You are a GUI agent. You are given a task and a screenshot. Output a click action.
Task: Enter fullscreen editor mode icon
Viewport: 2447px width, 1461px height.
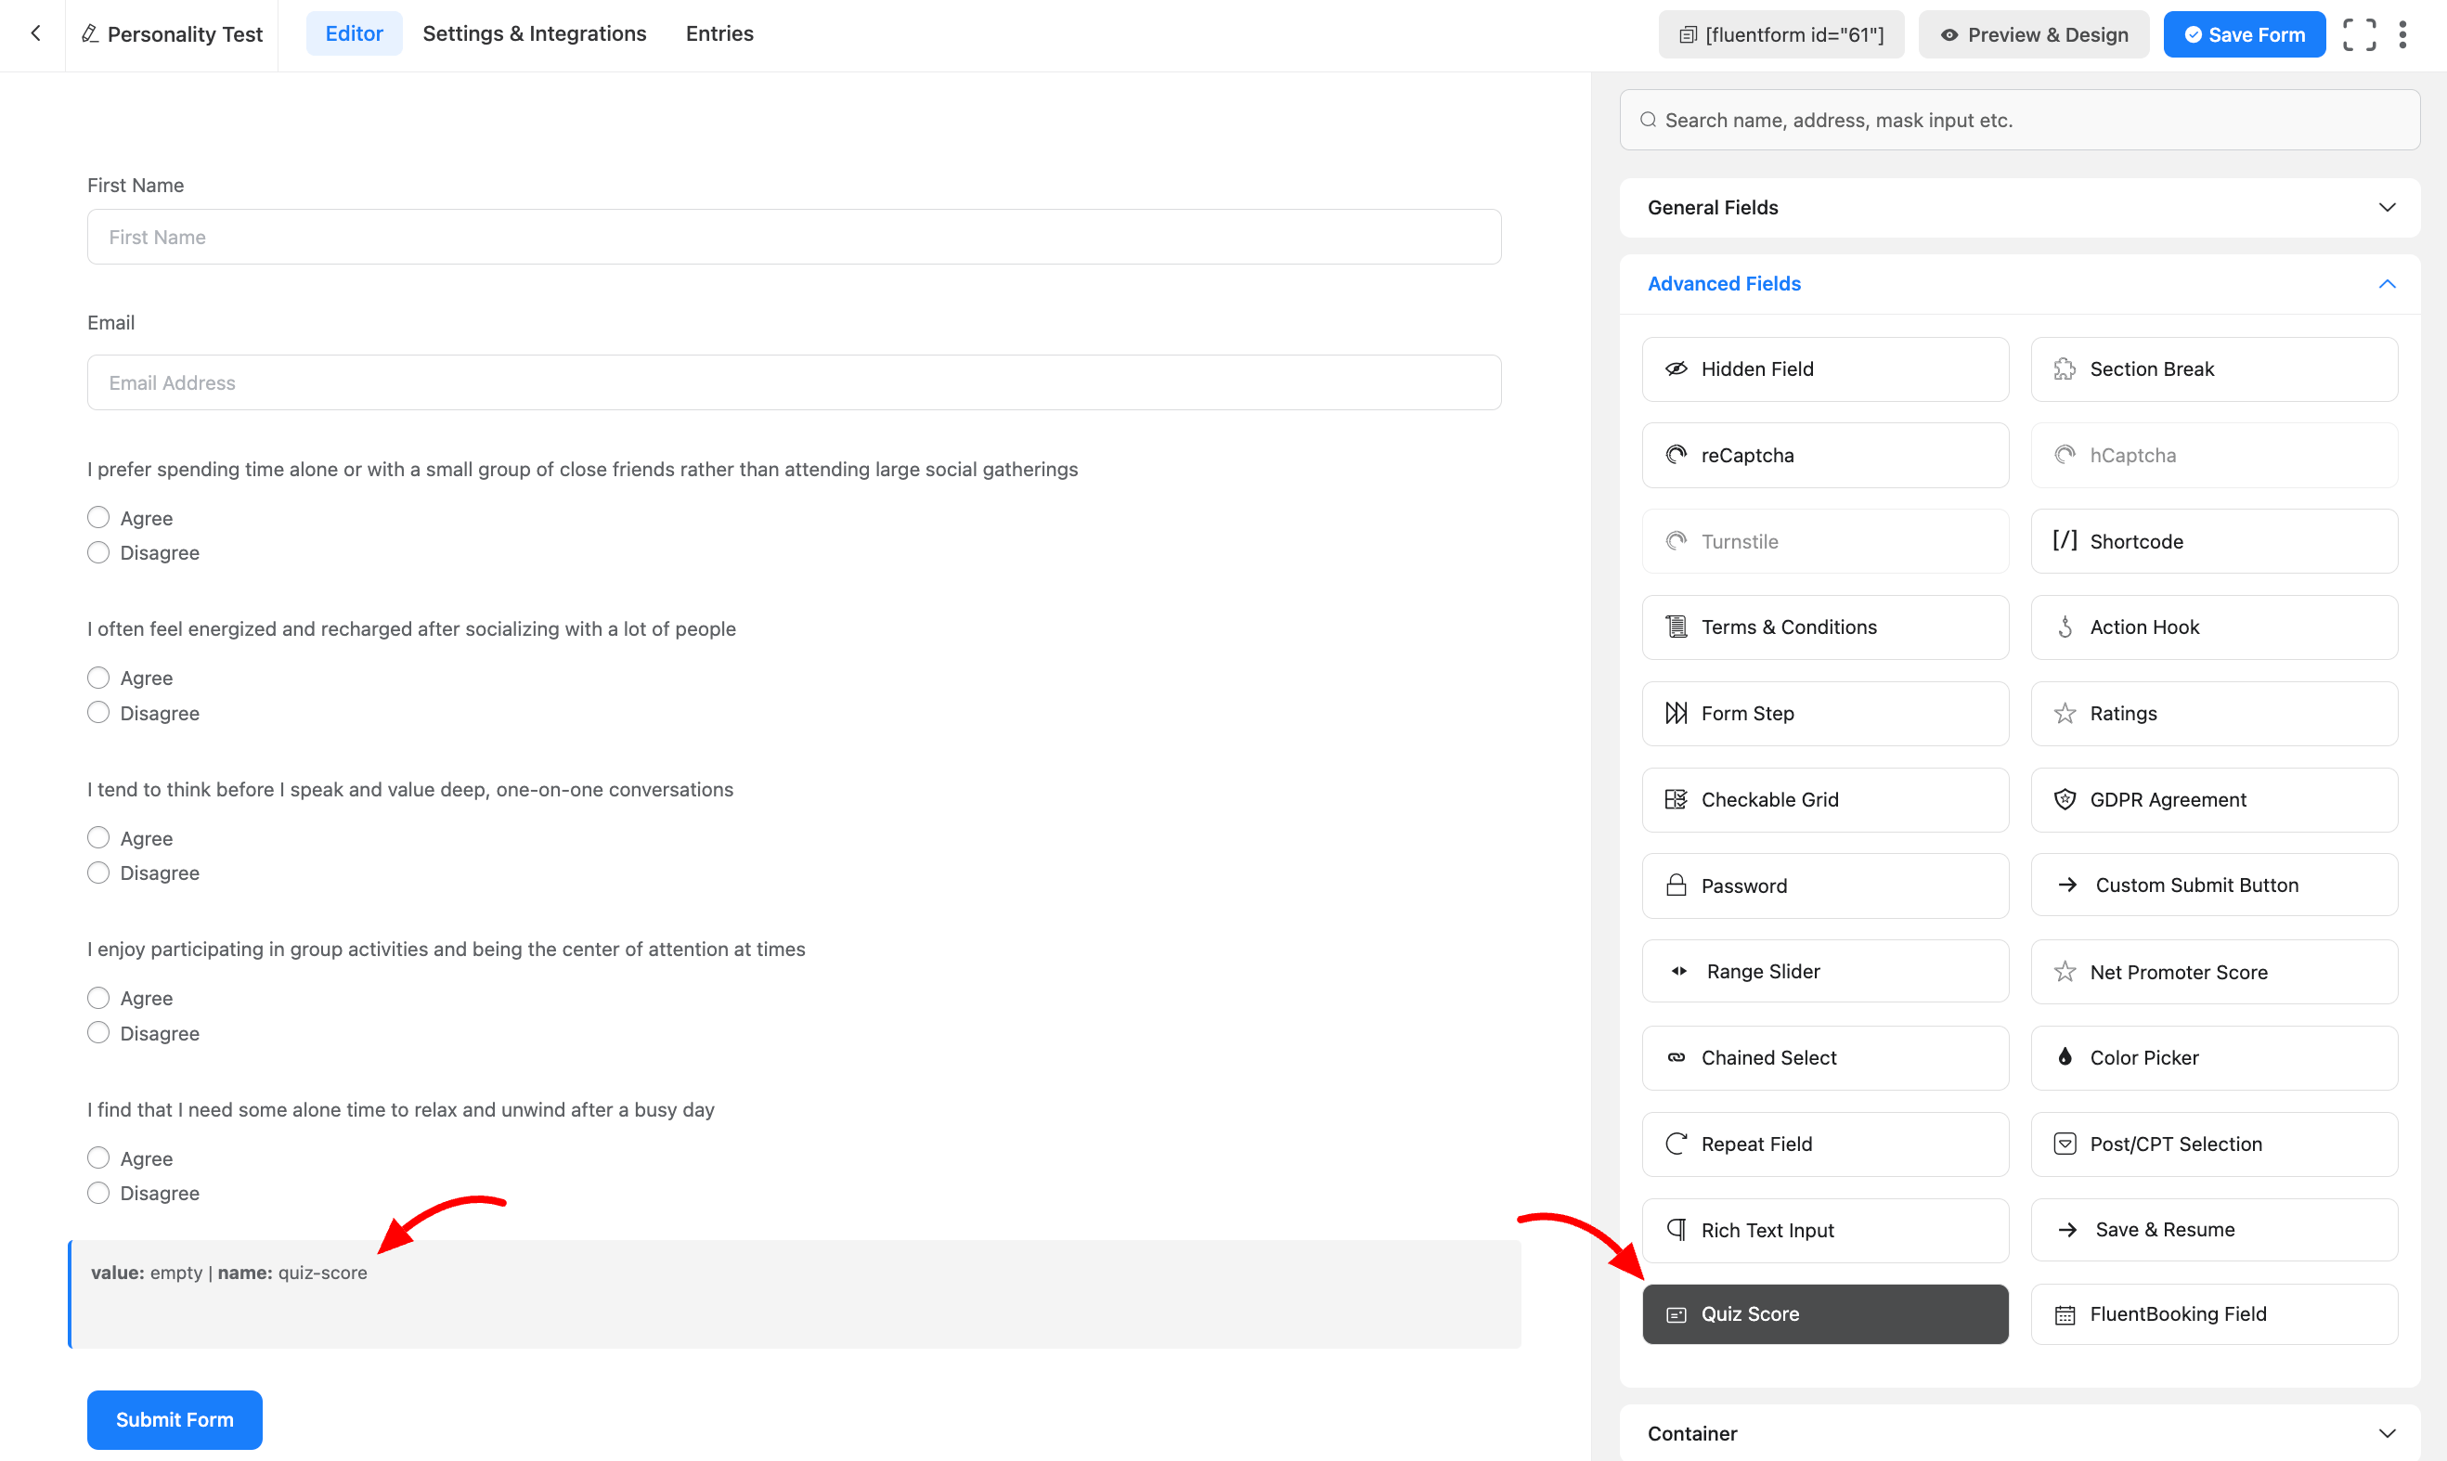pyautogui.click(x=2360, y=34)
